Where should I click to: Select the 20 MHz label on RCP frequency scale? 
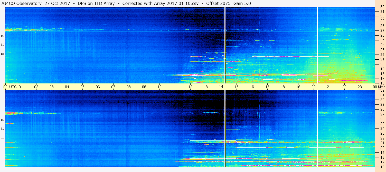(x=382, y=64)
